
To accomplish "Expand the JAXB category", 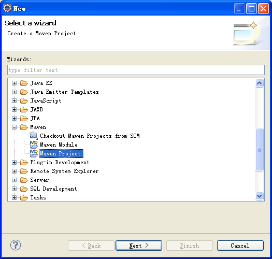I will coord(14,110).
